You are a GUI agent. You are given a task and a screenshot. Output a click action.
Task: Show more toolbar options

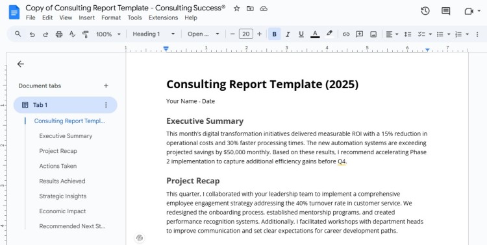477,34
